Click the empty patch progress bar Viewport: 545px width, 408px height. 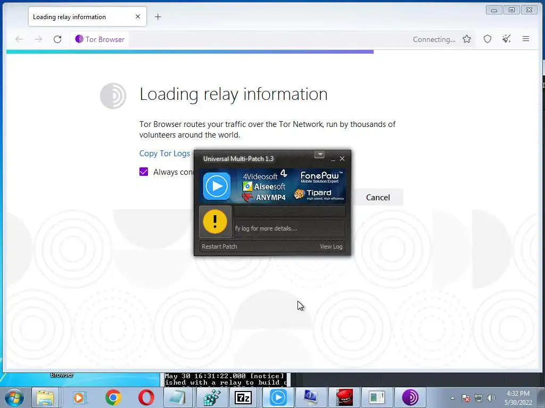pyautogui.click(x=290, y=211)
